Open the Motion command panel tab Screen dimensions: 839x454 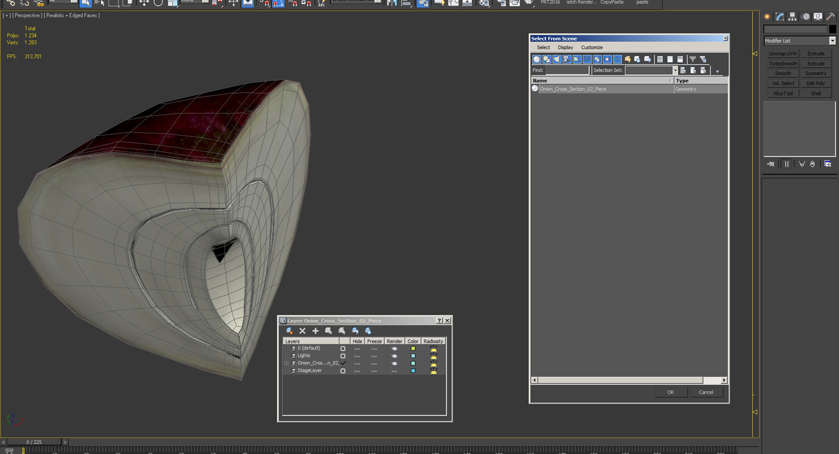pyautogui.click(x=806, y=16)
